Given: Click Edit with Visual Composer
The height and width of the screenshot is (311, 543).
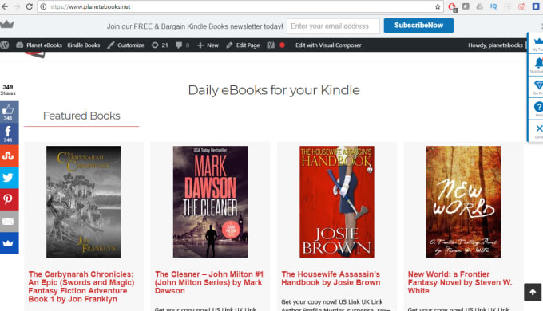Looking at the screenshot, I should click(x=328, y=45).
